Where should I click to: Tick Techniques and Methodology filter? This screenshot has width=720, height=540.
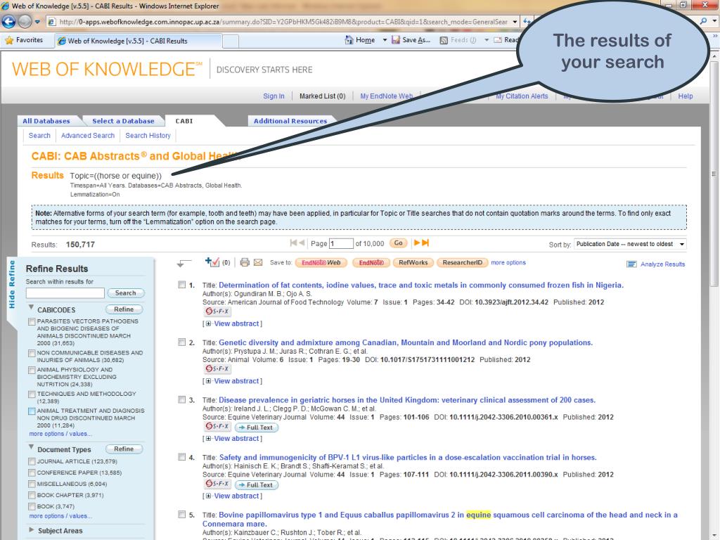[32, 394]
